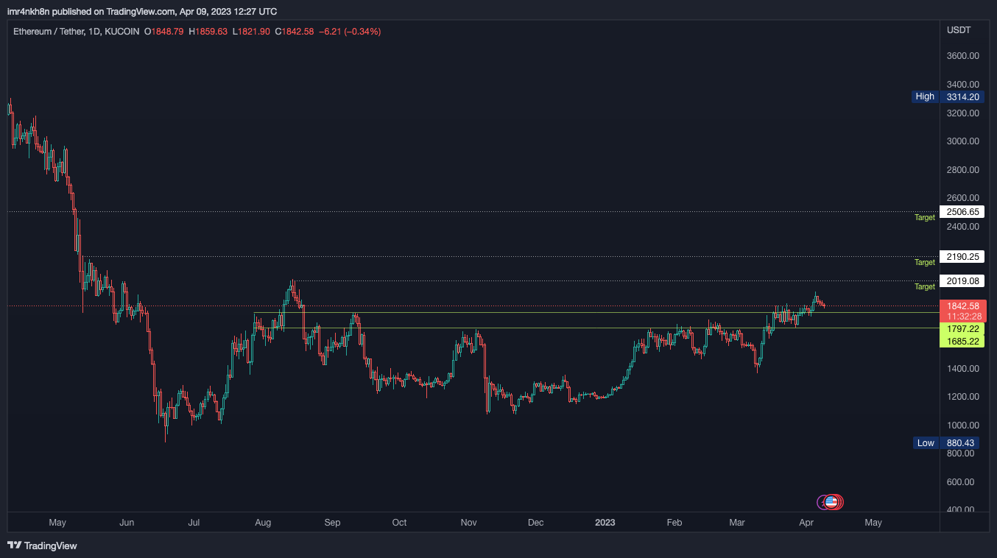This screenshot has width=997, height=558.
Task: Click the Sep label on time axis
Action: [x=332, y=523]
